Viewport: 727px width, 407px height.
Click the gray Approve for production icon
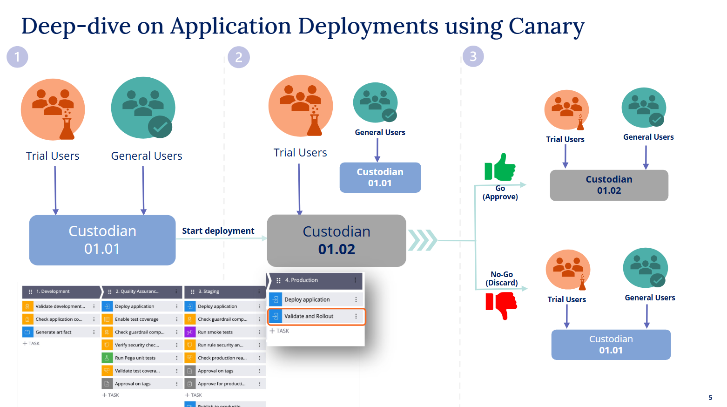pyautogui.click(x=189, y=384)
